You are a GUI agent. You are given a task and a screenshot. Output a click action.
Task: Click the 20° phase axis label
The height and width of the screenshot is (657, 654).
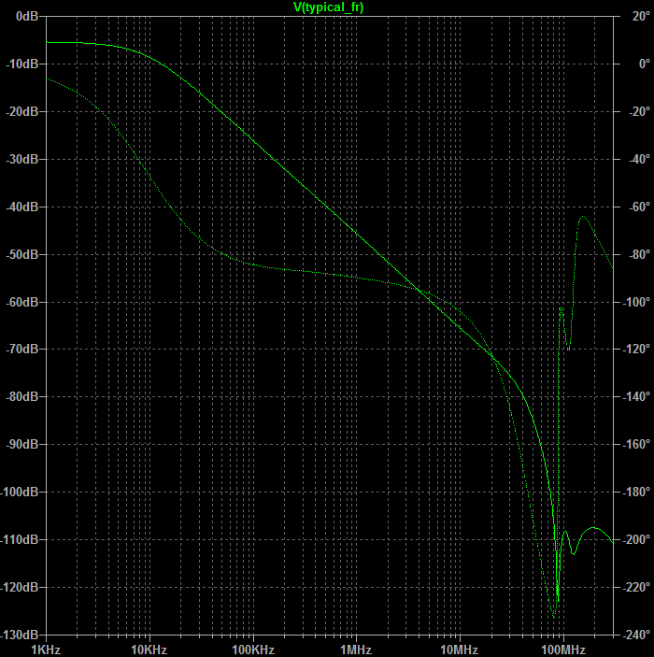641,16
